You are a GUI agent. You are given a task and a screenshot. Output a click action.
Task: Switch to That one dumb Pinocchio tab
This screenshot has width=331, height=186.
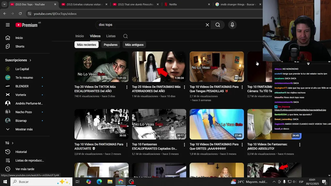[x=136, y=4]
